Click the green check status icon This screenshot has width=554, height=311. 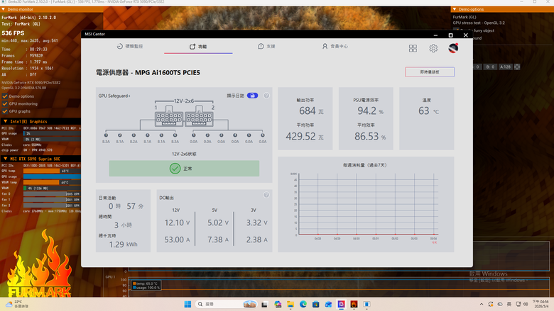click(x=175, y=169)
